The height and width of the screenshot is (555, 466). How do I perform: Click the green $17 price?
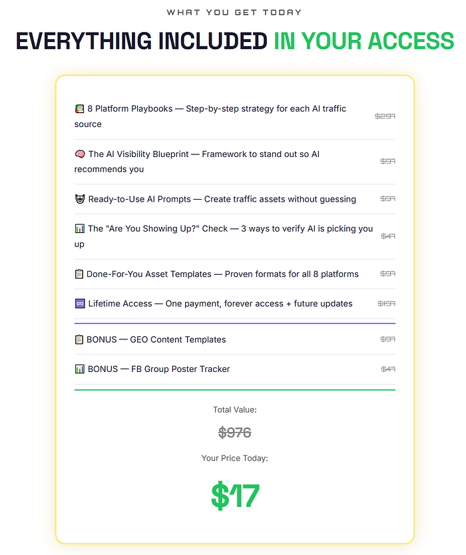click(234, 496)
